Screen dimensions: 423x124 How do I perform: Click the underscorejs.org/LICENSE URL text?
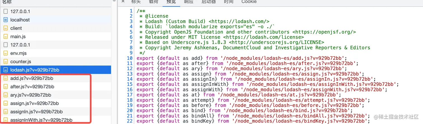[x=276, y=42]
